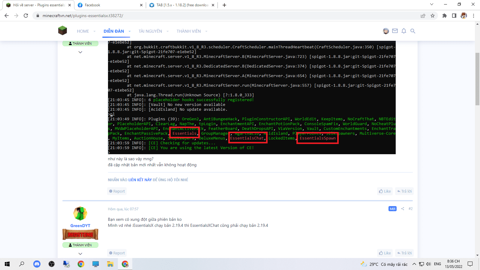Screen dimensions: 480x270
Task: Open File Explorer from the taskbar
Action: click(x=110, y=264)
